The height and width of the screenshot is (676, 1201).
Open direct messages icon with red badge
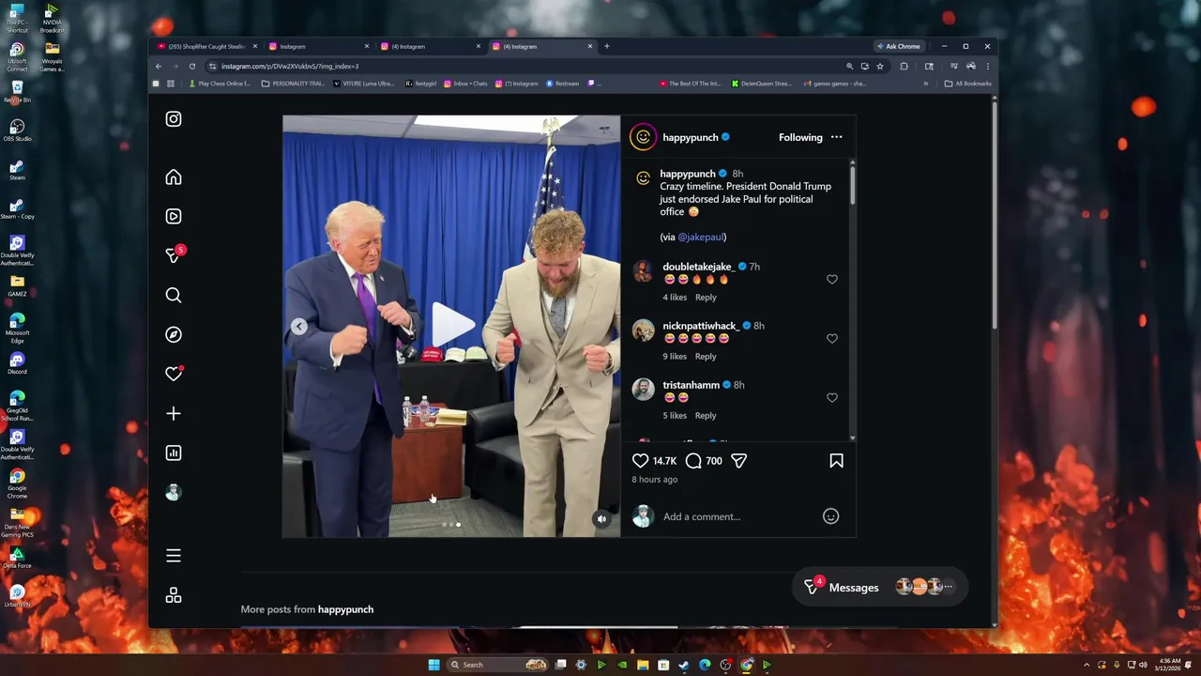click(175, 254)
